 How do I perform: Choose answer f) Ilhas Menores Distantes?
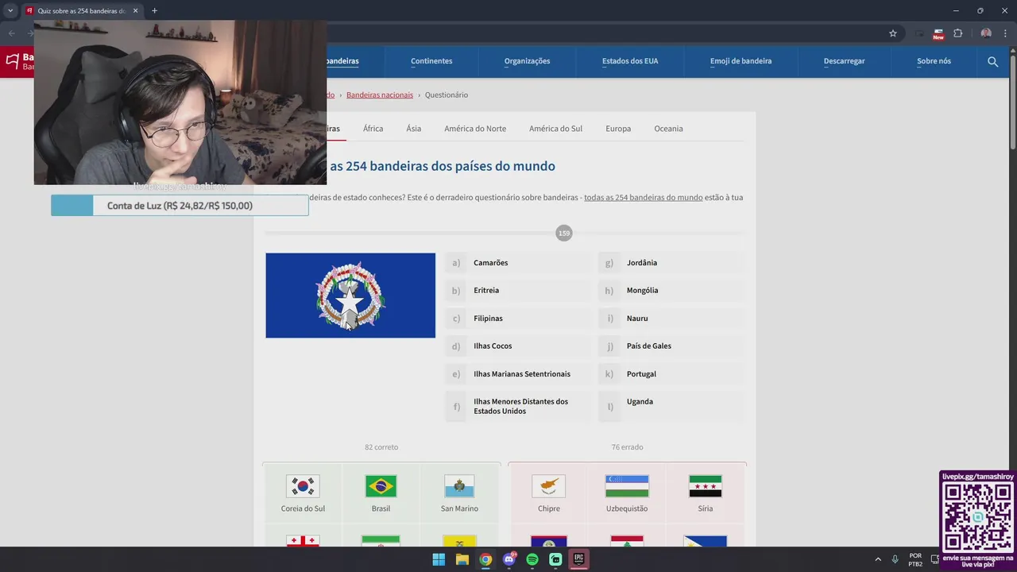518,407
